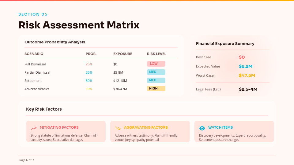The height and width of the screenshot is (165, 294).
Task: Click the Adverse Verdict scenario label
Action: click(37, 89)
